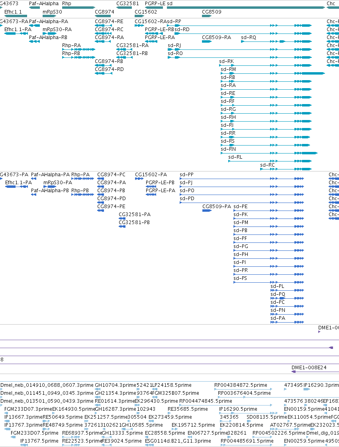Select transcript label Rhp-RB
The image size is (339, 447).
(71, 53)
